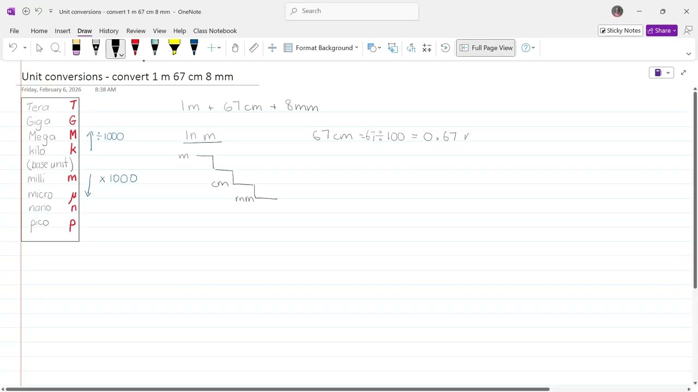Open the History tab

point(109,31)
